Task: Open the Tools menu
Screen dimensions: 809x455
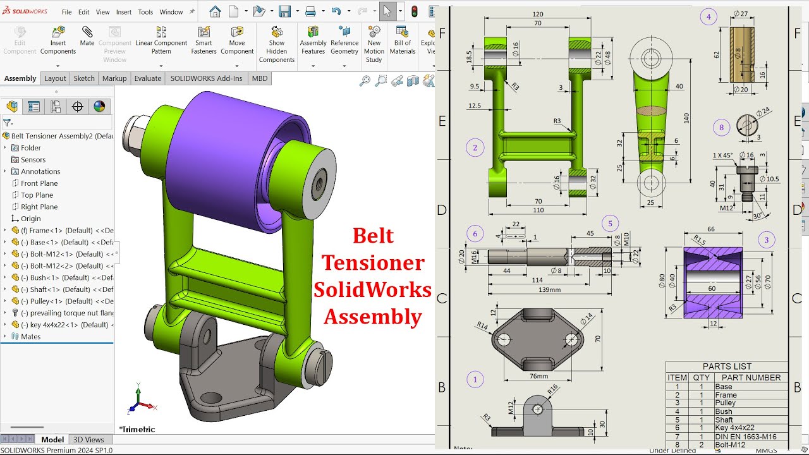Action: [145, 12]
